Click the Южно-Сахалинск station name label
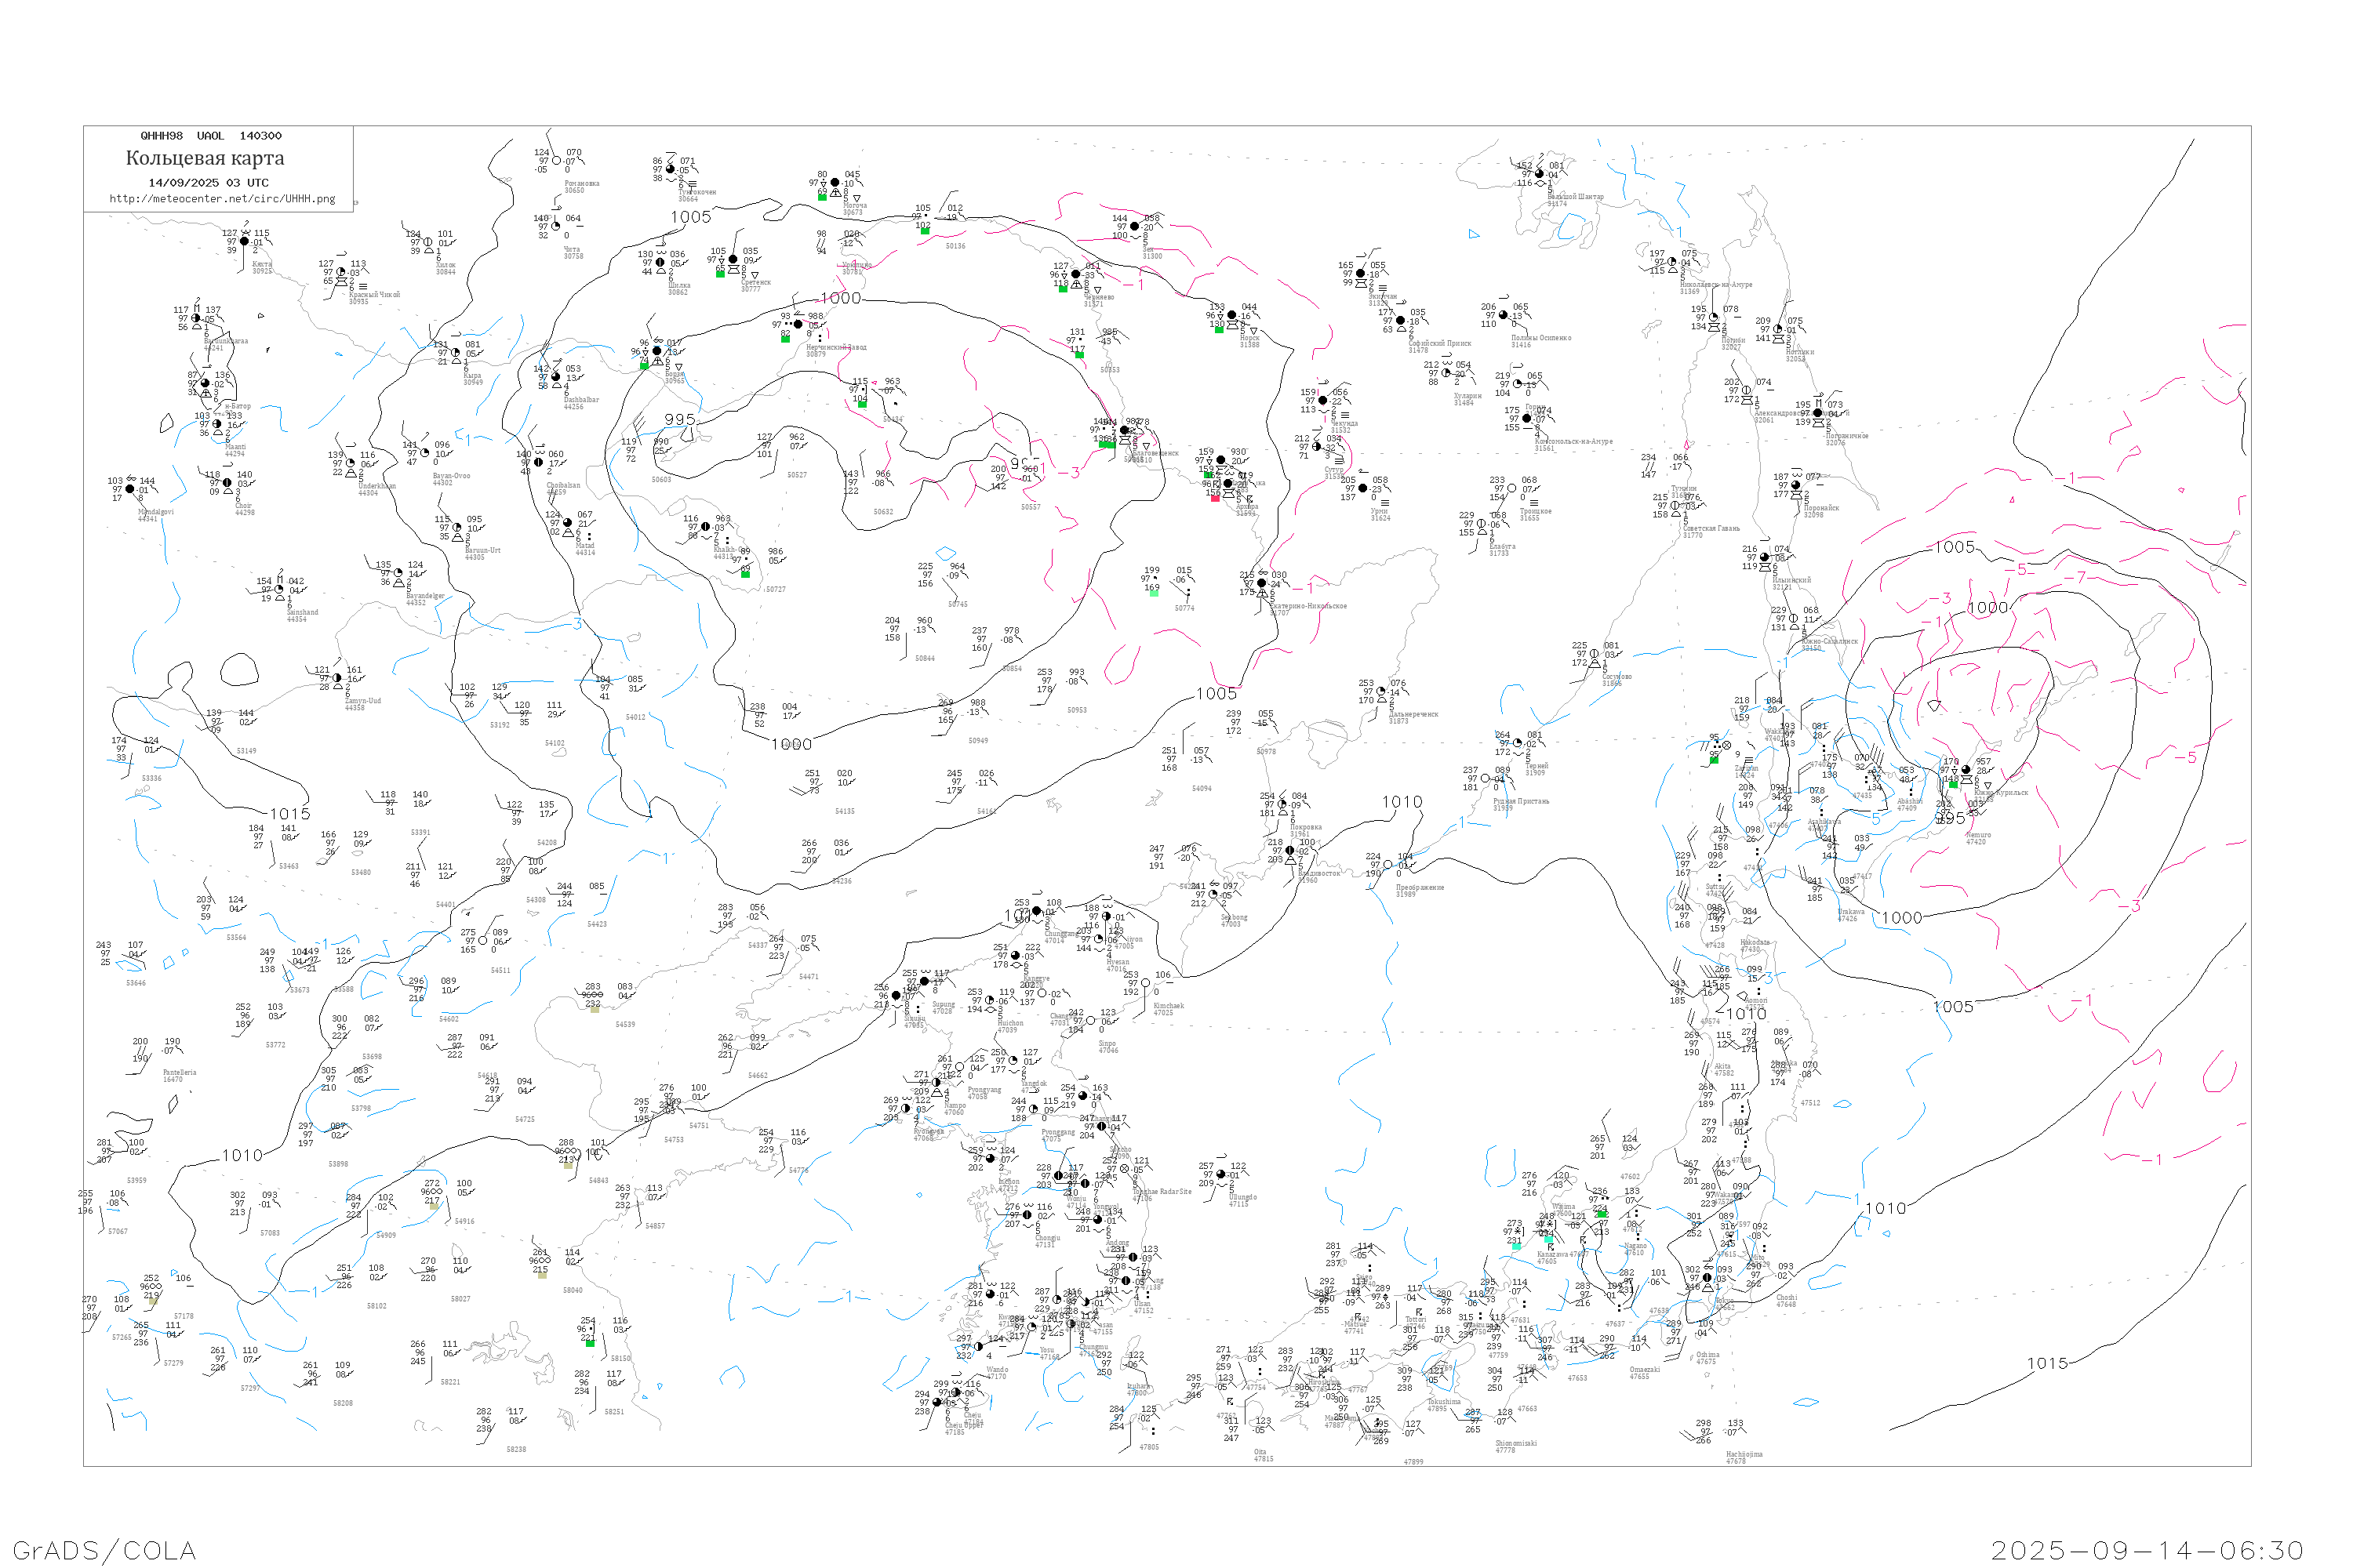2353x1568 pixels. coord(1830,641)
